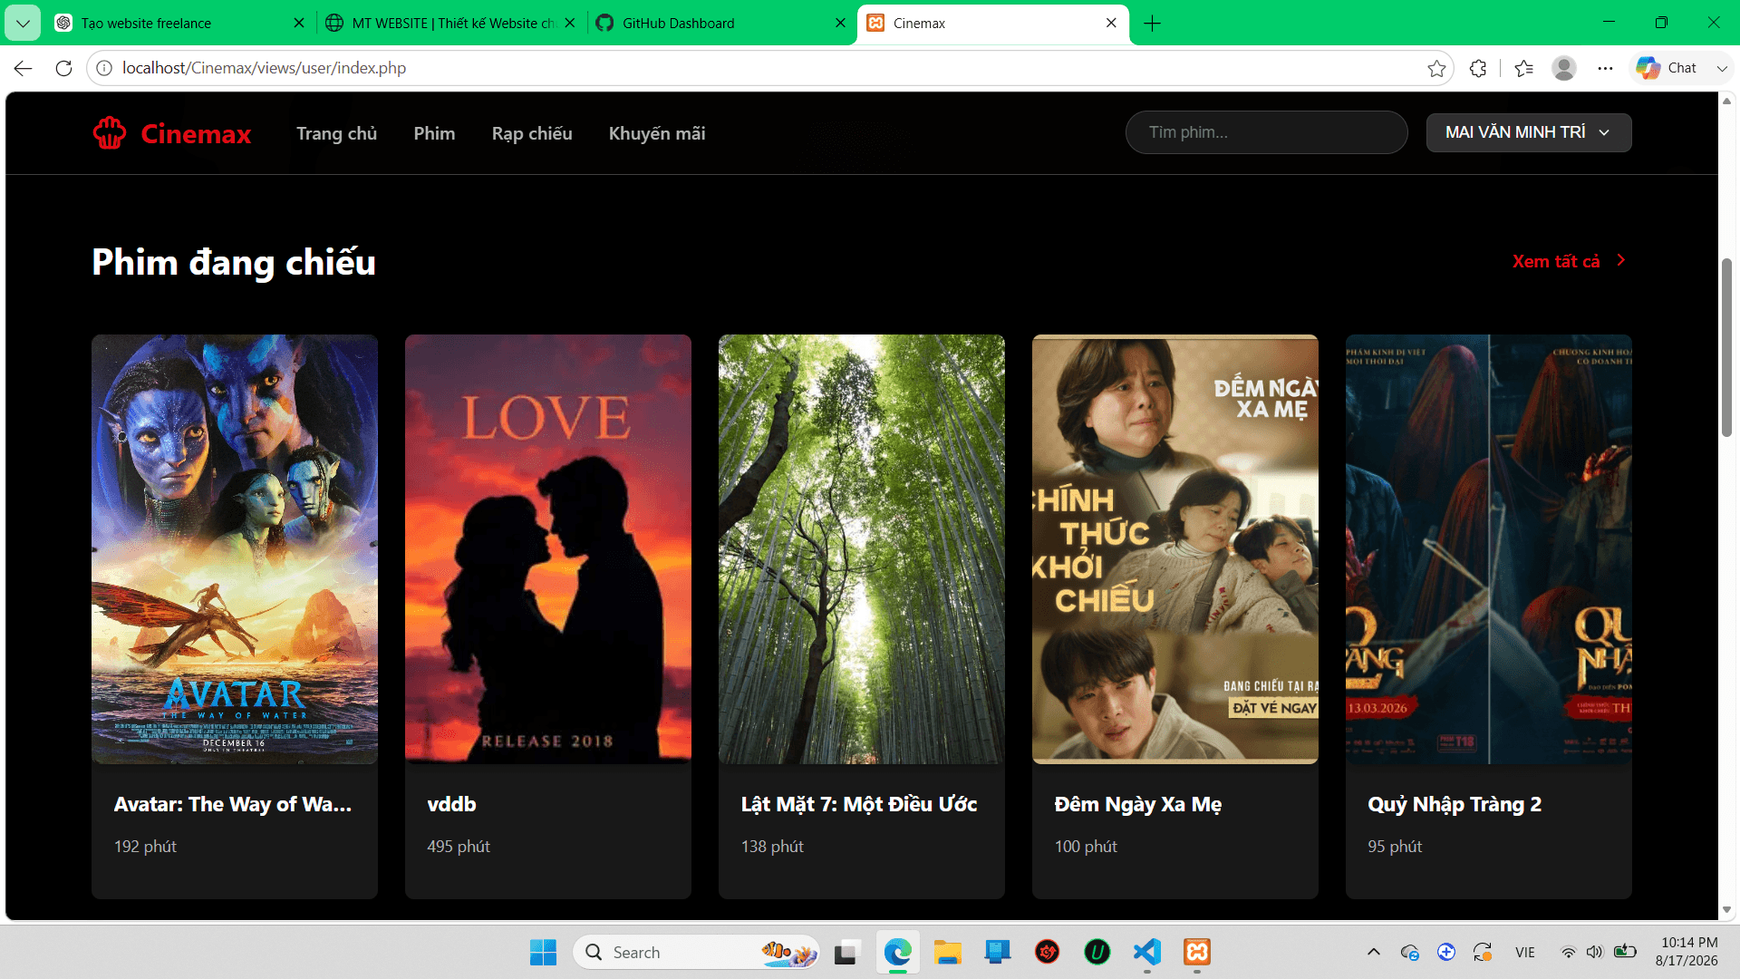
Task: Open the Windows Start menu
Action: pyautogui.click(x=543, y=953)
